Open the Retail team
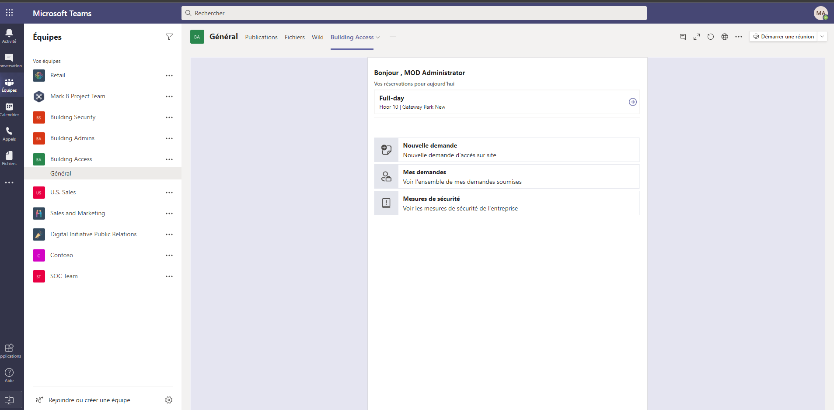 (103, 75)
